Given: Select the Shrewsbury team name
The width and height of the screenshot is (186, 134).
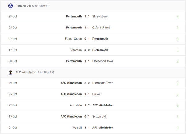Looking at the screenshot, I should [x=100, y=17].
